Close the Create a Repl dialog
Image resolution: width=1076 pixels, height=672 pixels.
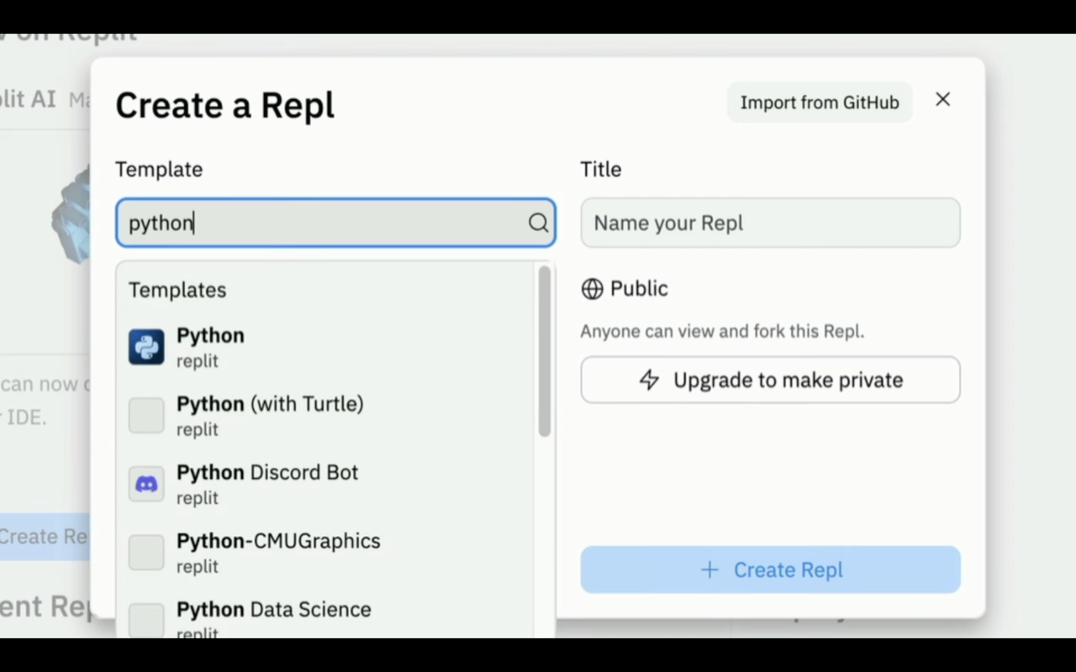point(943,100)
